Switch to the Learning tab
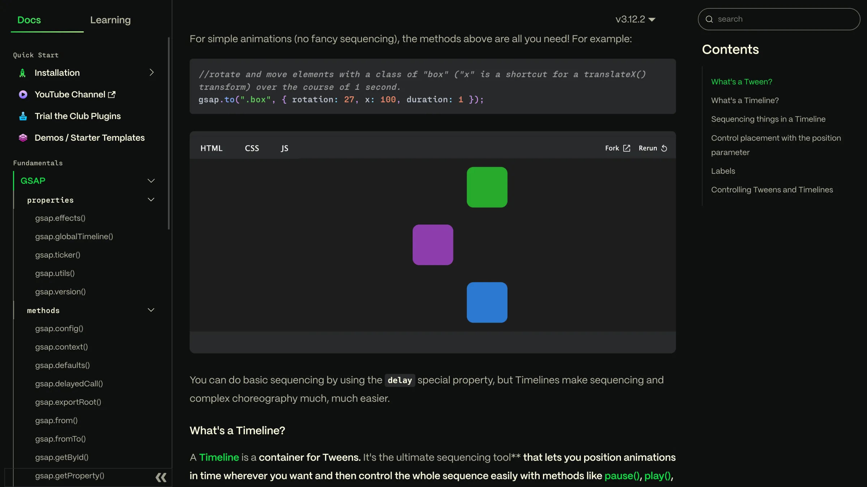The height and width of the screenshot is (487, 867). coord(110,20)
